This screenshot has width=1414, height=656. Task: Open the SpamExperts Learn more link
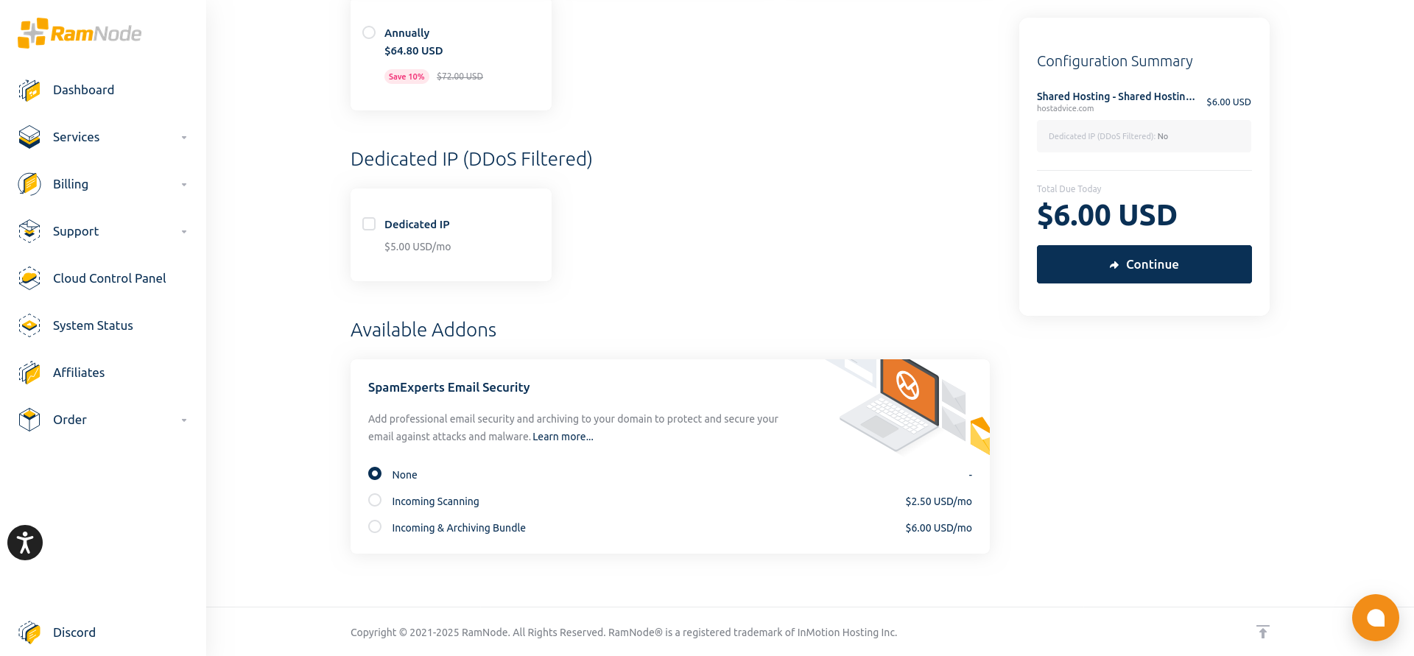(563, 437)
